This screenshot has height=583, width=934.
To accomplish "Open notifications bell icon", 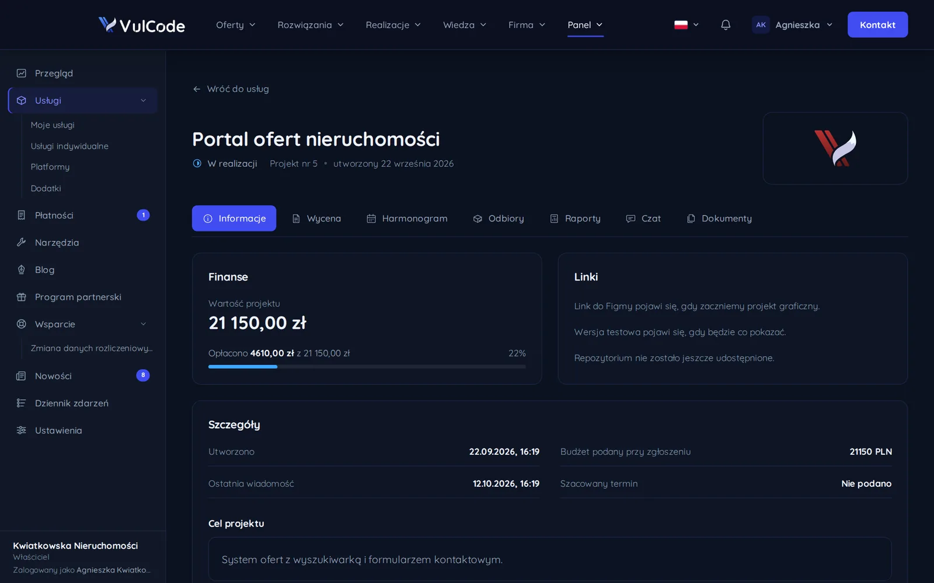I will (726, 24).
